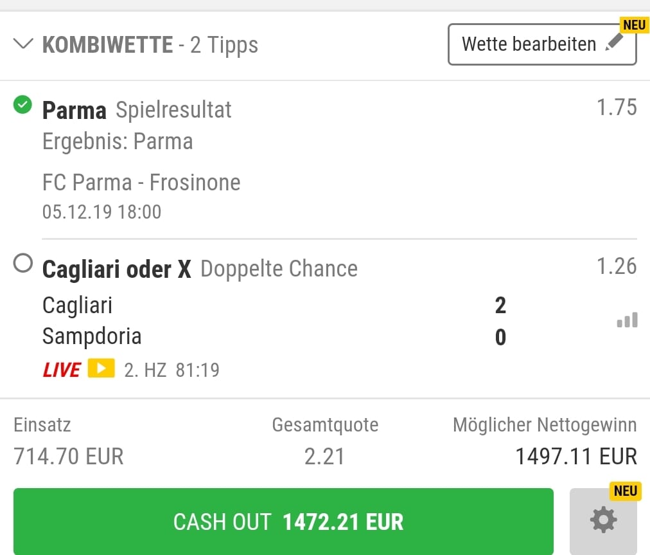Click the Cagliari team name
Viewport: 650px width, 555px height.
(x=77, y=305)
